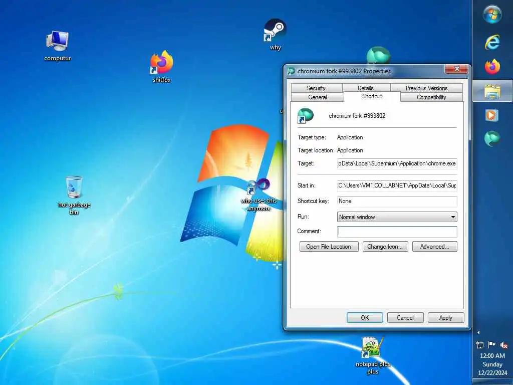Confirm with the OK button
The image size is (513, 385).
click(x=365, y=317)
